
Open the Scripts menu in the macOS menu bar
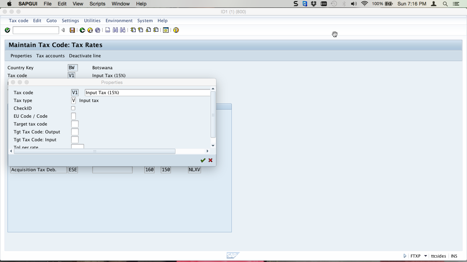click(97, 4)
